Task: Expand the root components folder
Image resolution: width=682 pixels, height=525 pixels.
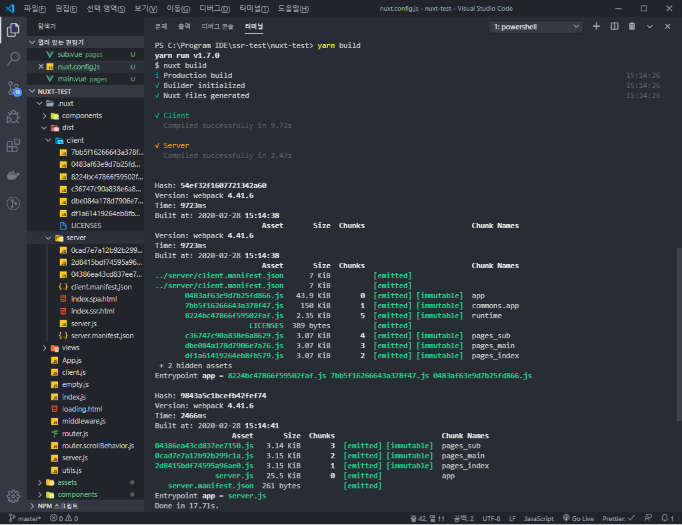Action: click(40, 494)
